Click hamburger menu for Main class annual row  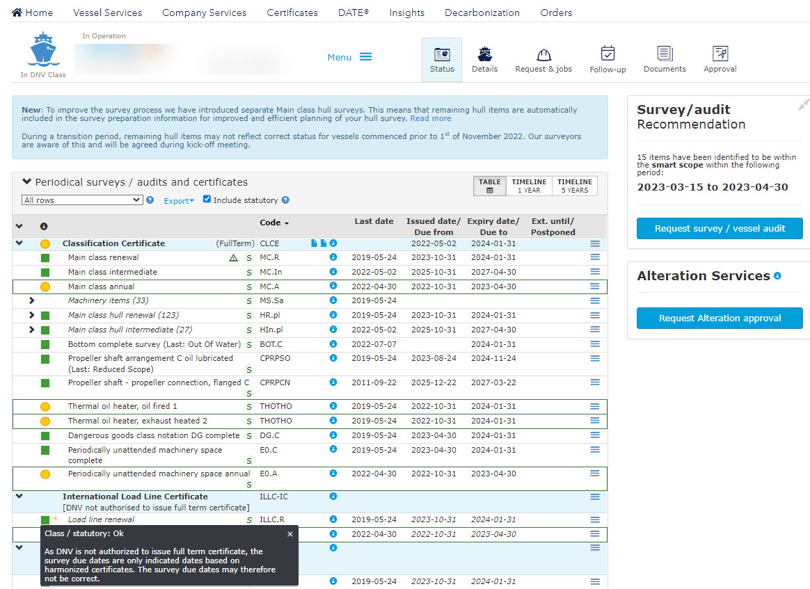(x=595, y=286)
